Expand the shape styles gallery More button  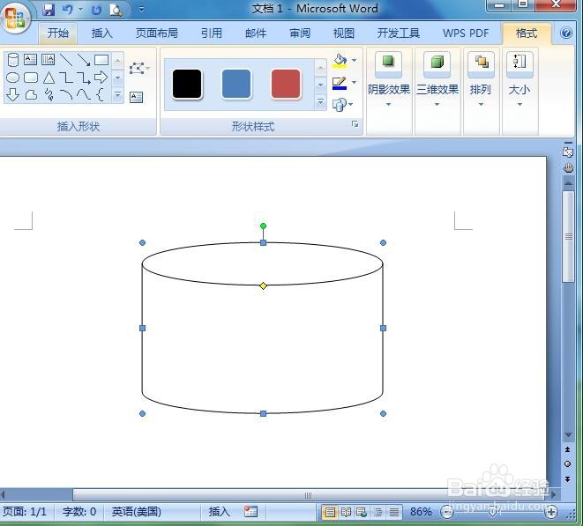320,101
